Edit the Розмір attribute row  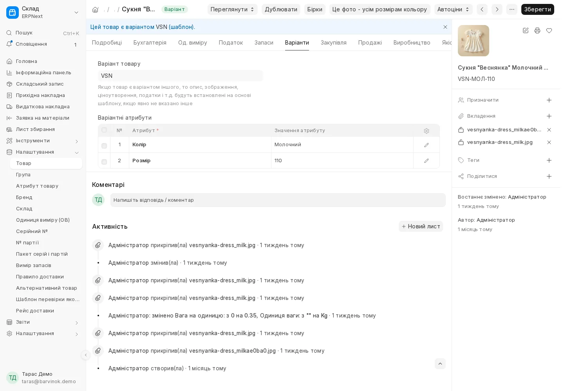427,161
